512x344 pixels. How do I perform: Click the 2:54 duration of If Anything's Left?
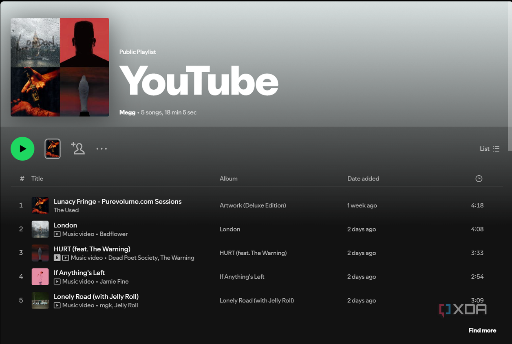tap(477, 277)
